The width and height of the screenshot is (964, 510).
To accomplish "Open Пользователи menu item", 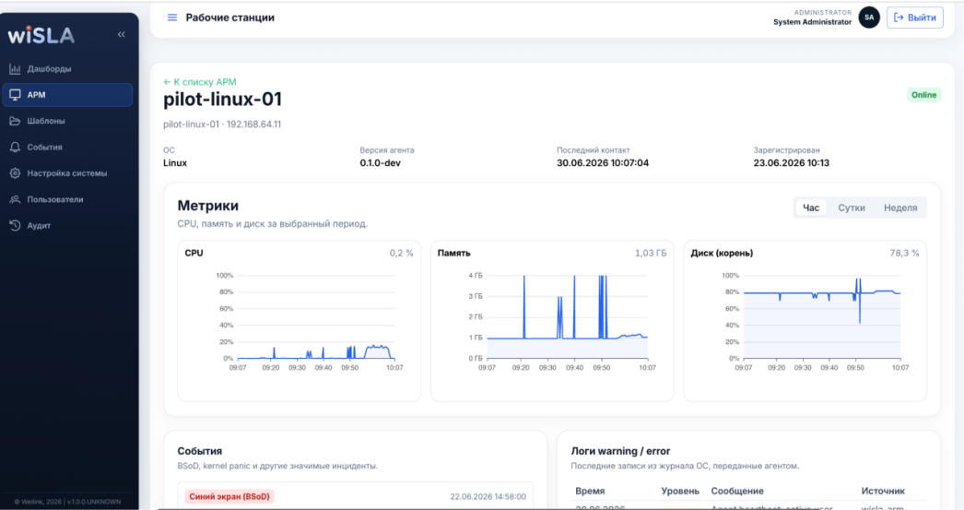I will [67, 199].
